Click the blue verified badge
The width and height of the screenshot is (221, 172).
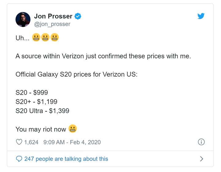tap(78, 17)
